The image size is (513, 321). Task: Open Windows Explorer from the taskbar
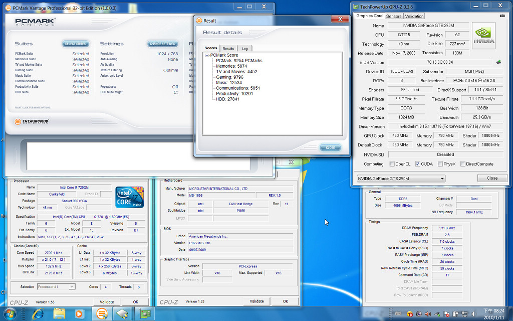click(x=59, y=314)
